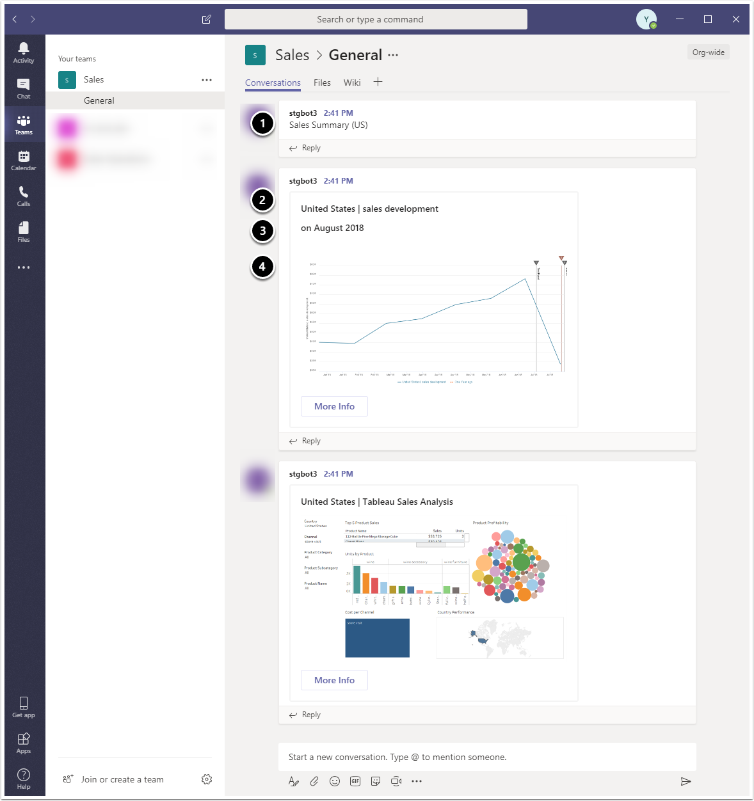Screen dimensions: 754x801
Task: Switch to the Wiki tab
Action: [352, 83]
